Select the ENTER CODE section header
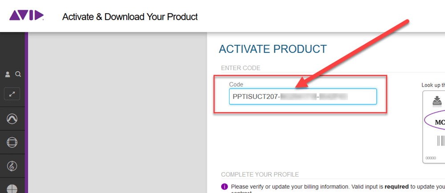The image size is (445, 193). click(240, 68)
